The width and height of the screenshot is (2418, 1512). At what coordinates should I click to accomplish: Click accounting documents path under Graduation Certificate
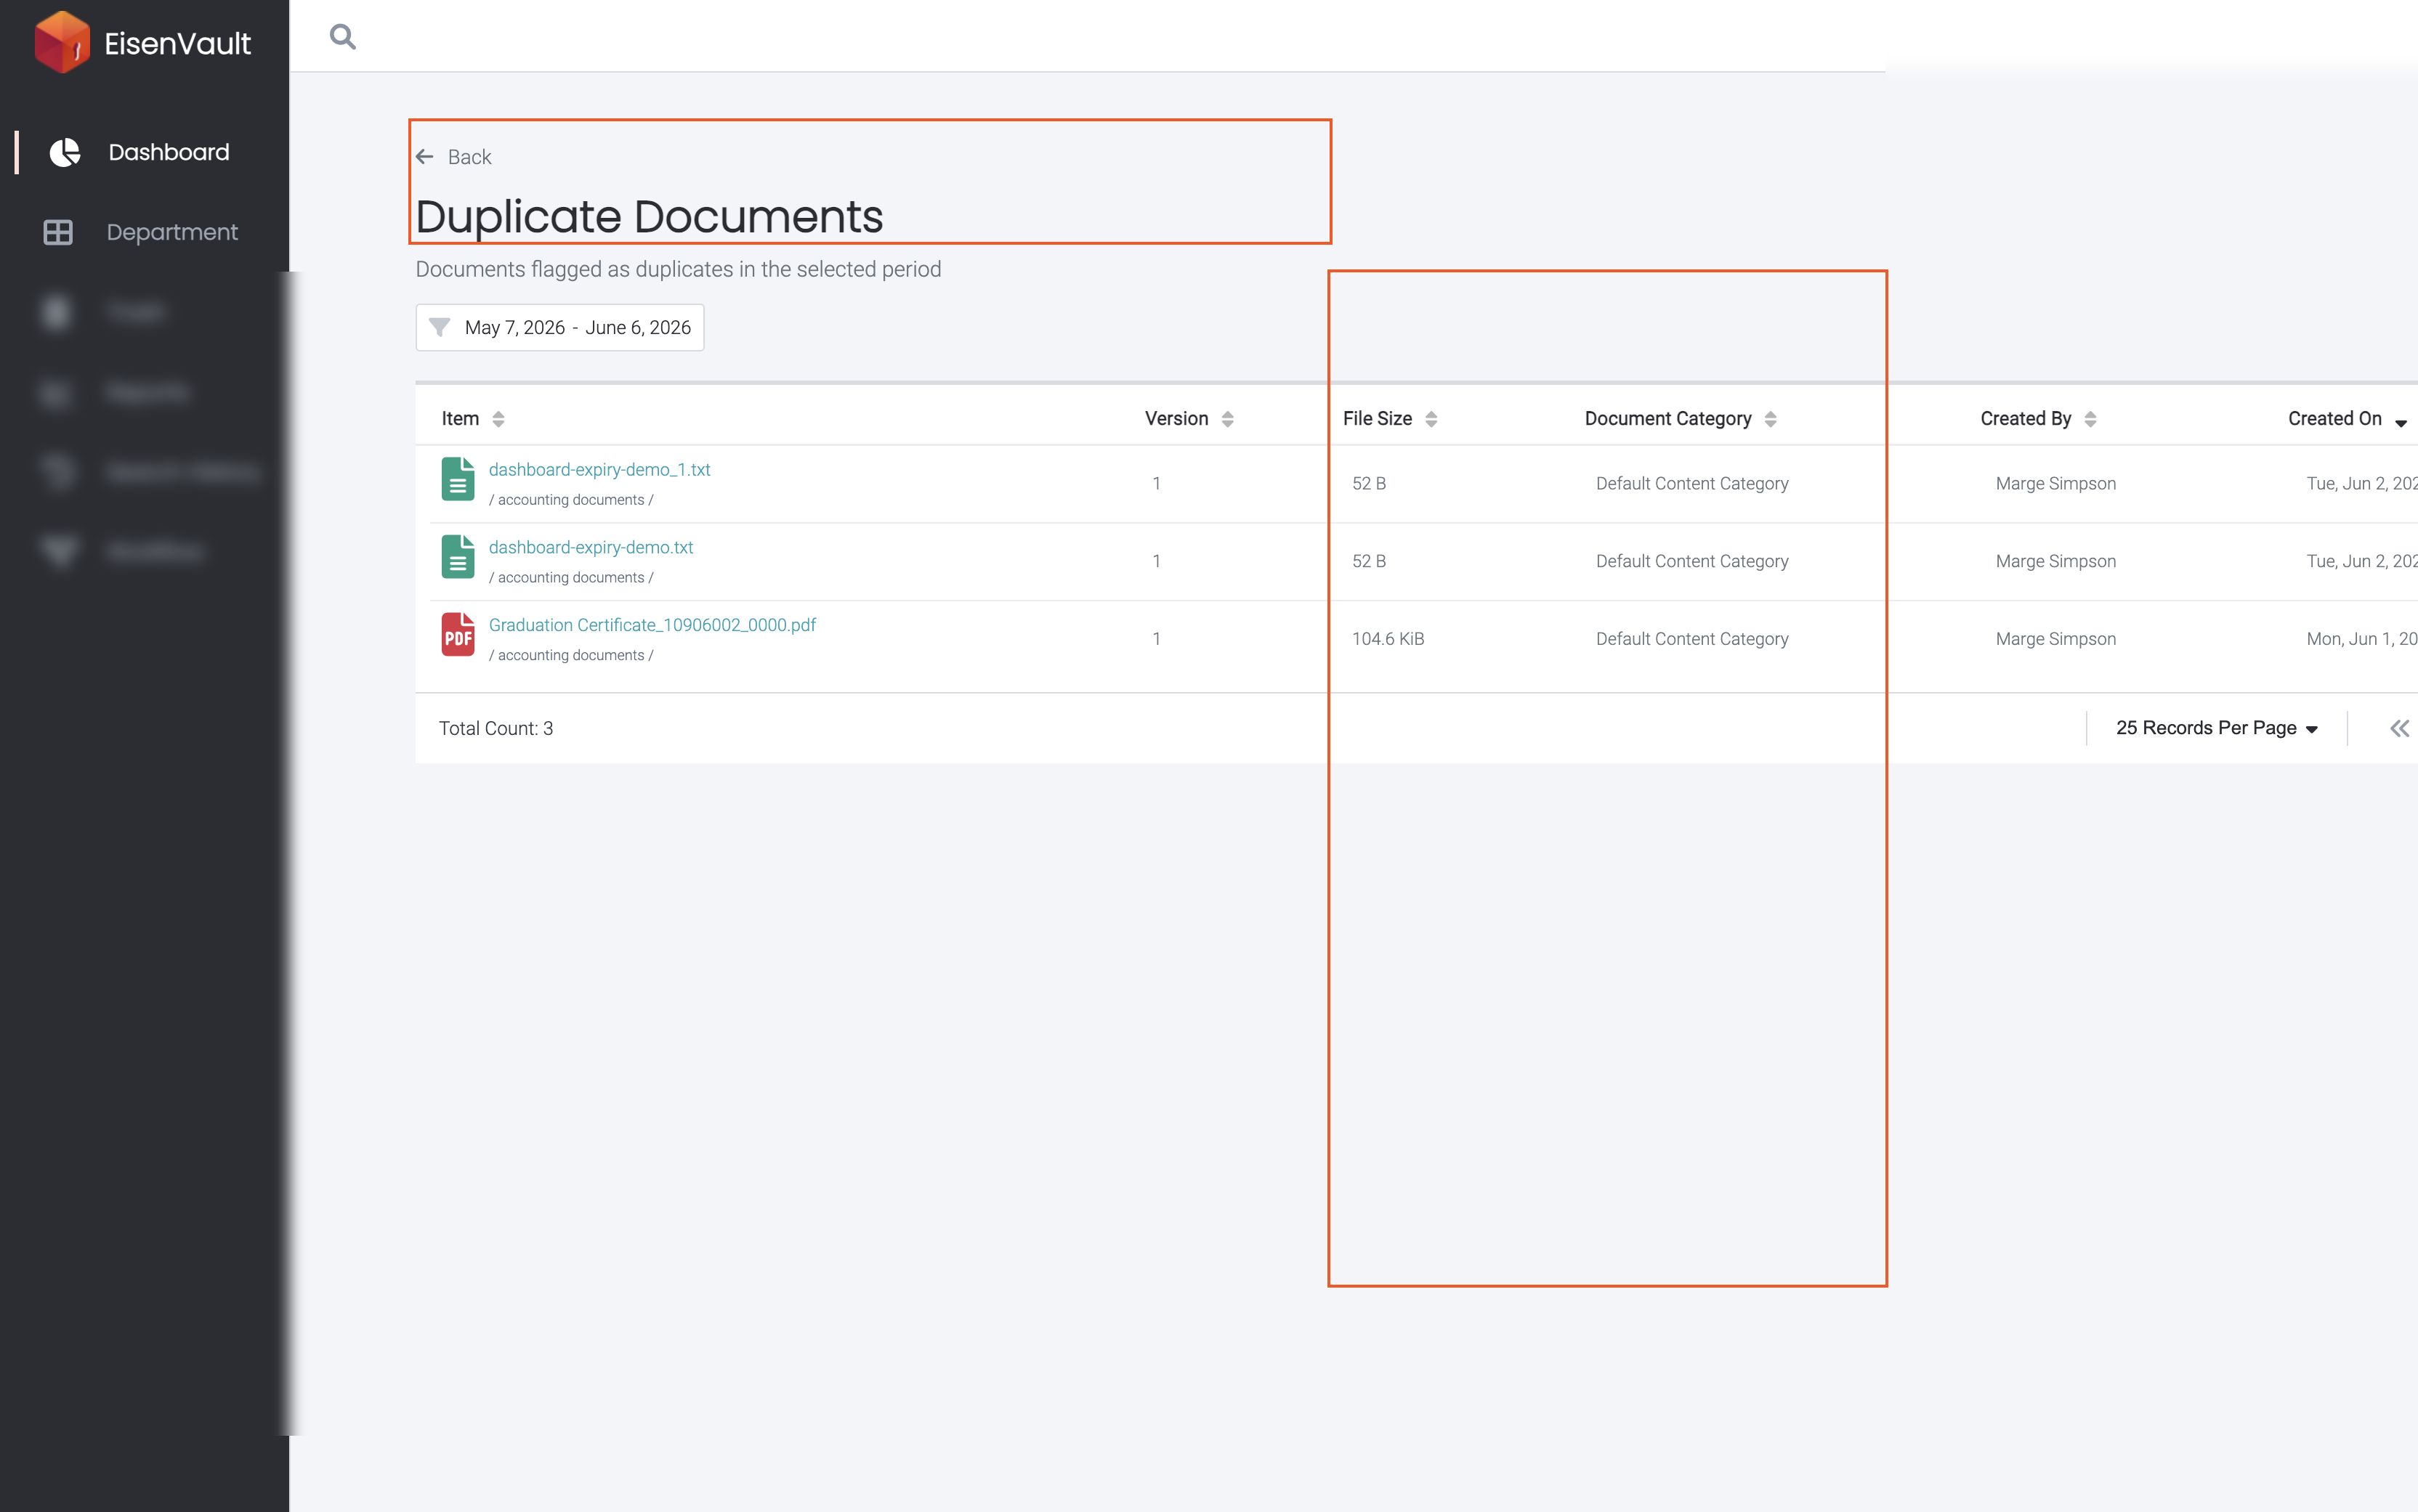click(x=571, y=656)
